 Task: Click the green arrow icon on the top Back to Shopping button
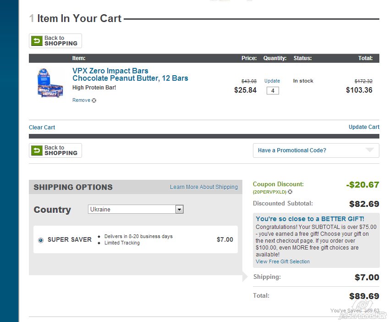(37, 41)
